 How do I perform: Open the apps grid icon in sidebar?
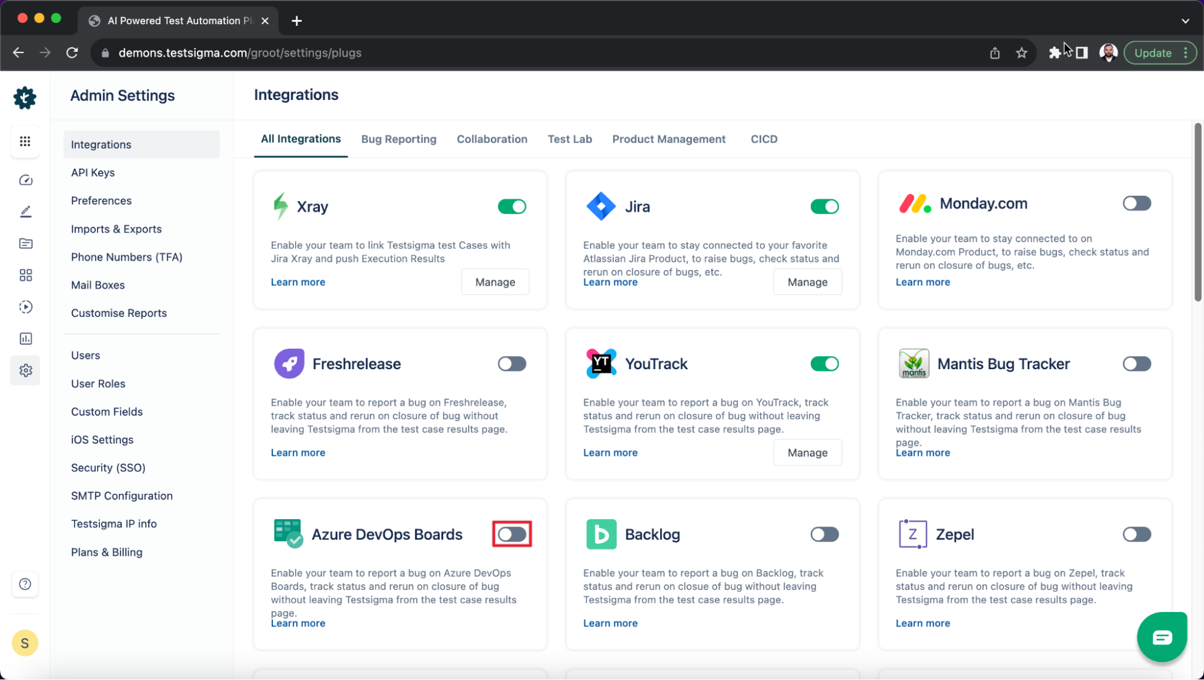point(25,141)
